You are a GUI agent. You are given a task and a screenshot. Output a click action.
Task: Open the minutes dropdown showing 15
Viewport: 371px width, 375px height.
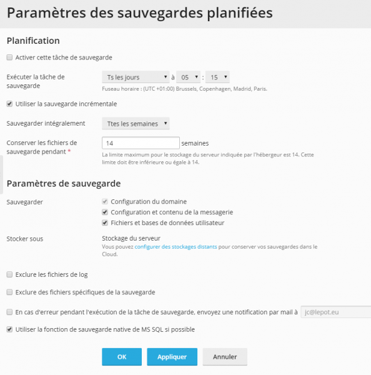pos(217,77)
